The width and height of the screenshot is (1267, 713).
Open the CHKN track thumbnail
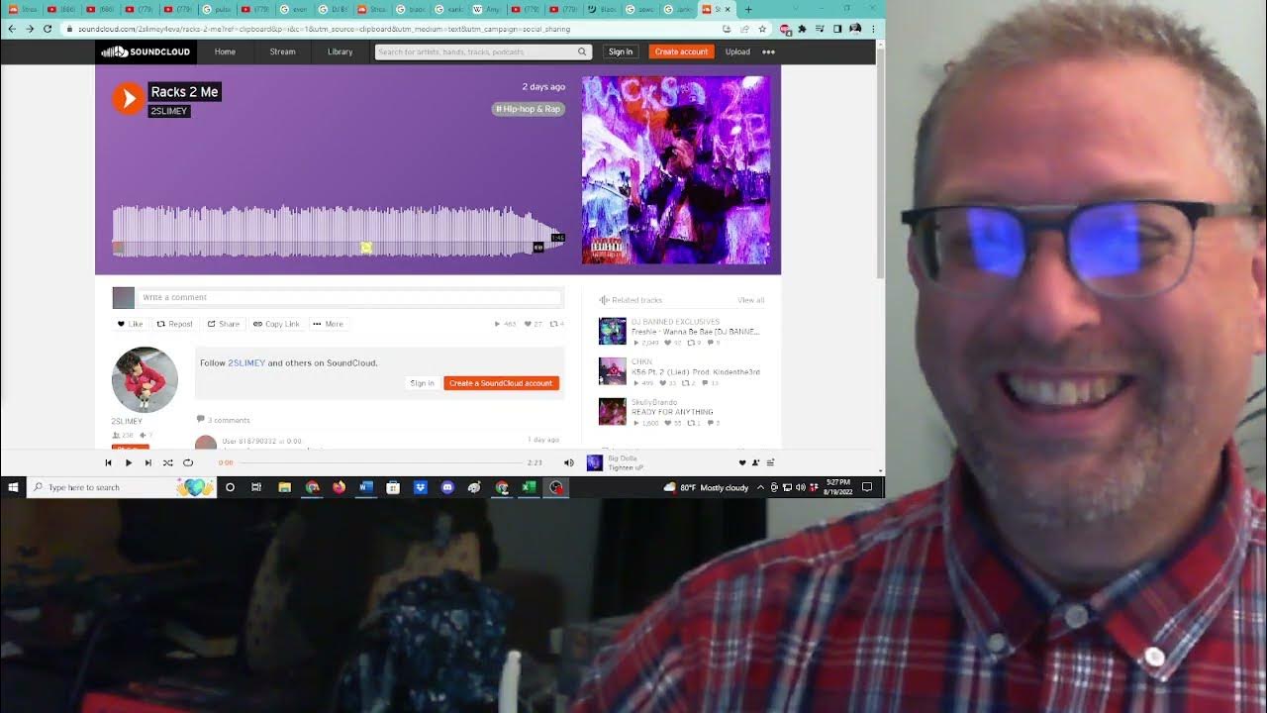coord(612,371)
